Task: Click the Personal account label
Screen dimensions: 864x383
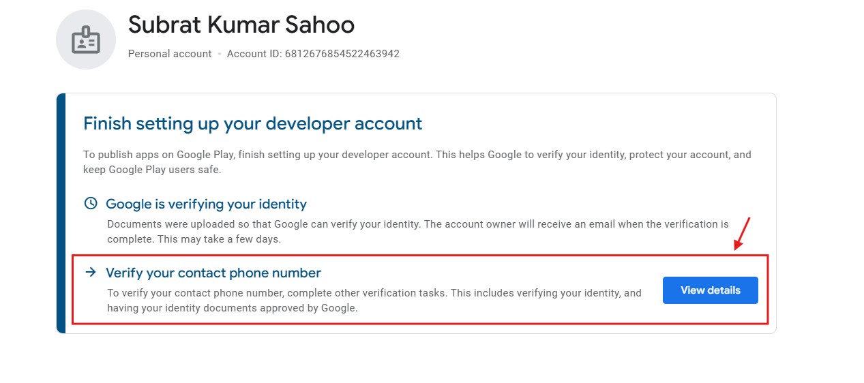Action: coord(170,54)
